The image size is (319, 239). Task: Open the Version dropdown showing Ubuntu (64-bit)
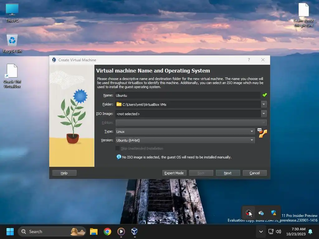[x=185, y=140]
